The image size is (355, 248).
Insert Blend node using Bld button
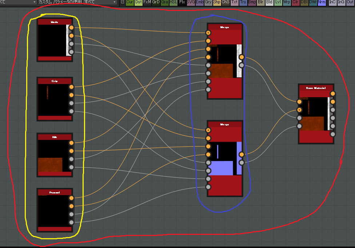[x=269, y=2]
